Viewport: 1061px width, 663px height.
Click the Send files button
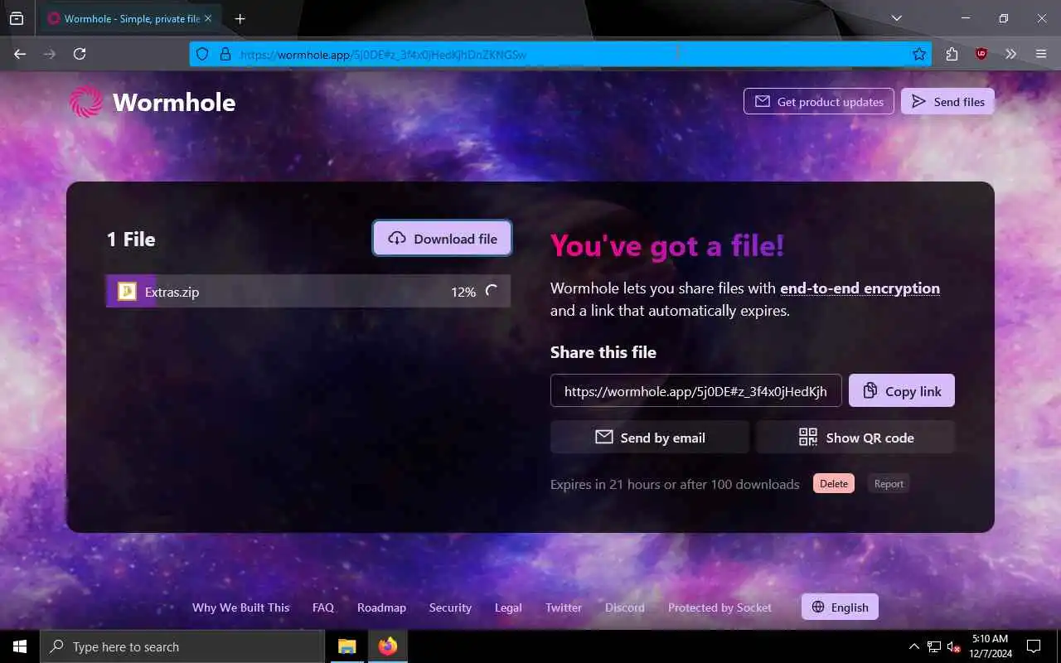click(947, 102)
